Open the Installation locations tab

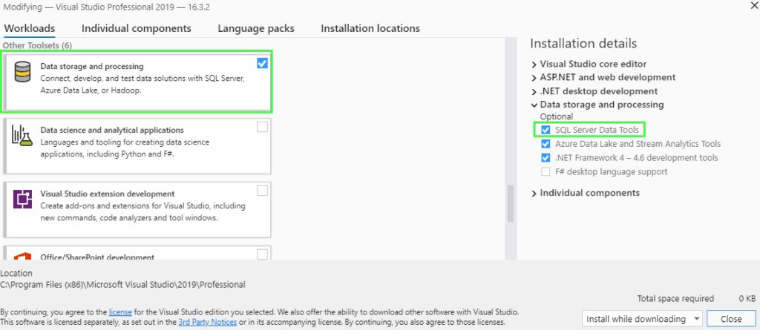[x=370, y=28]
